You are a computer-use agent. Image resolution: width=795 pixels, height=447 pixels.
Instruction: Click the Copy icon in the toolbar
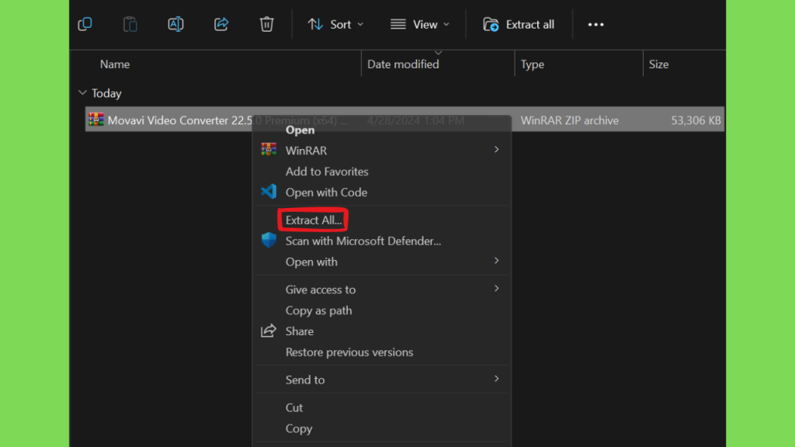click(85, 24)
